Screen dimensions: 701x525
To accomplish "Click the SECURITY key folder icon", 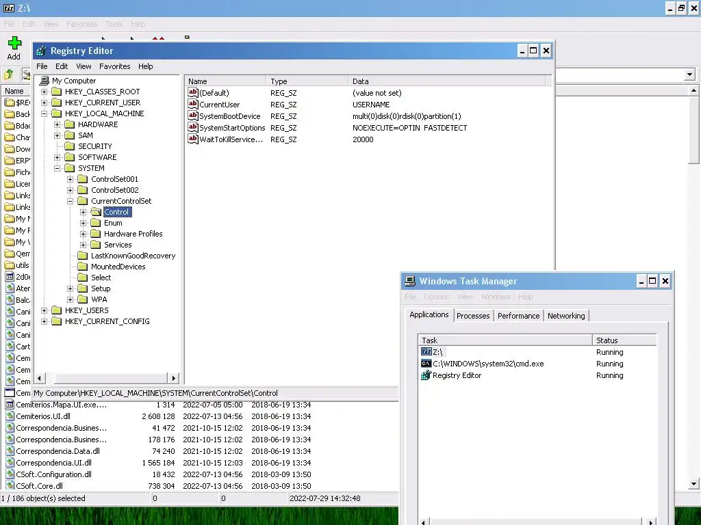I will point(69,146).
